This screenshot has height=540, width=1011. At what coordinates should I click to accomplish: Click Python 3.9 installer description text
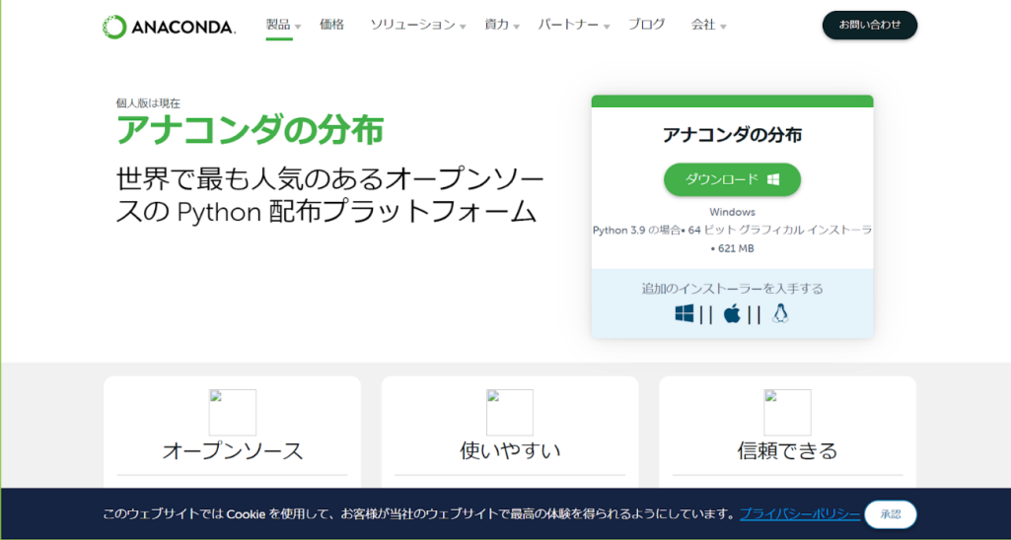732,230
